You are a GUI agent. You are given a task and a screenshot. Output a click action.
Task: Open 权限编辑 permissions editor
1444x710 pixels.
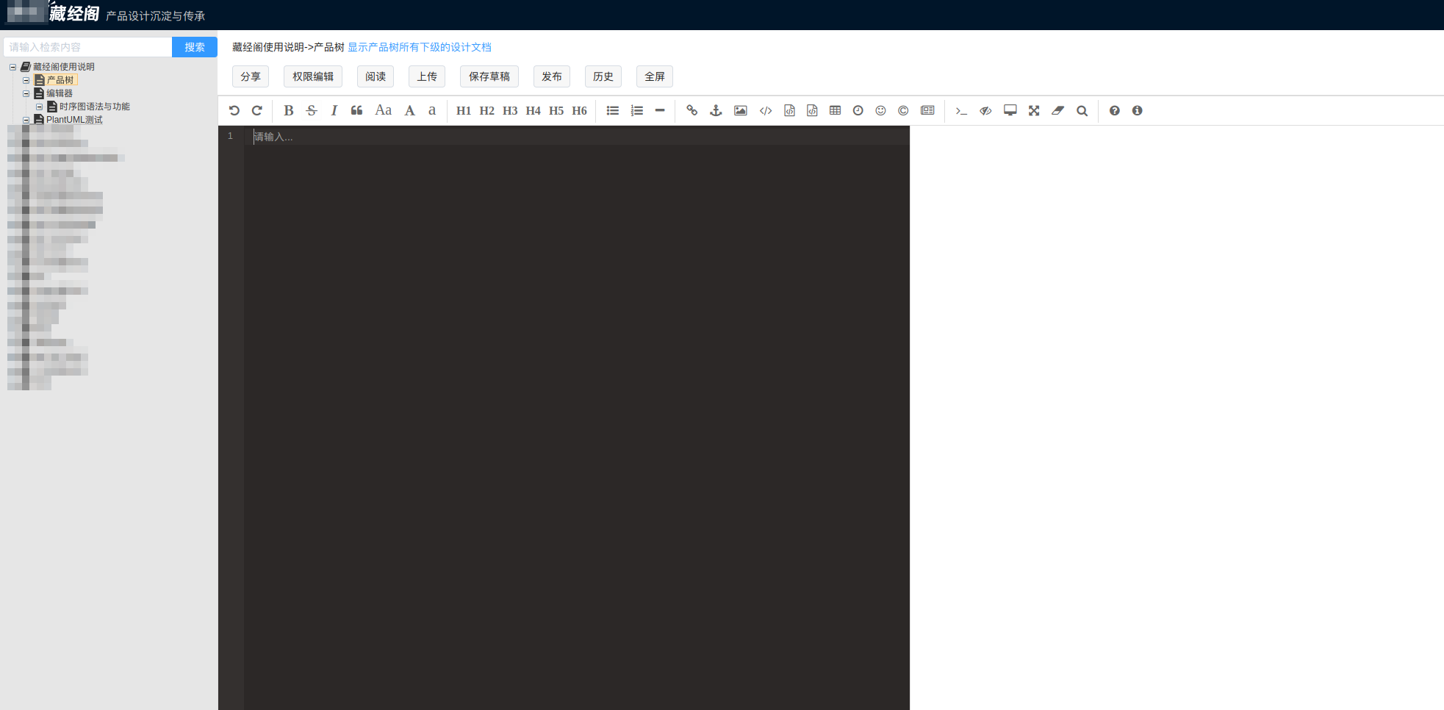point(313,76)
